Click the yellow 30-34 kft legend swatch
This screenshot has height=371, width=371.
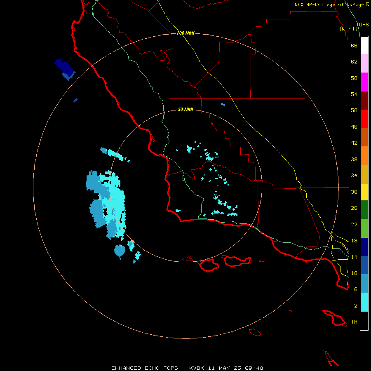pyautogui.click(x=364, y=192)
